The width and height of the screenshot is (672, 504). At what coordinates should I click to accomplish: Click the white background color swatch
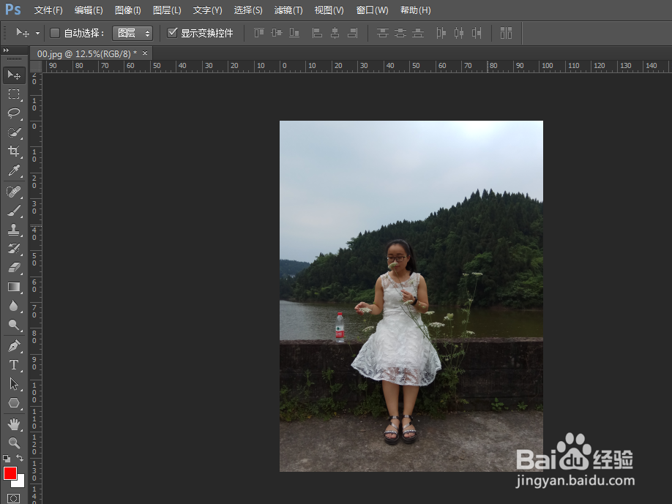coord(20,483)
